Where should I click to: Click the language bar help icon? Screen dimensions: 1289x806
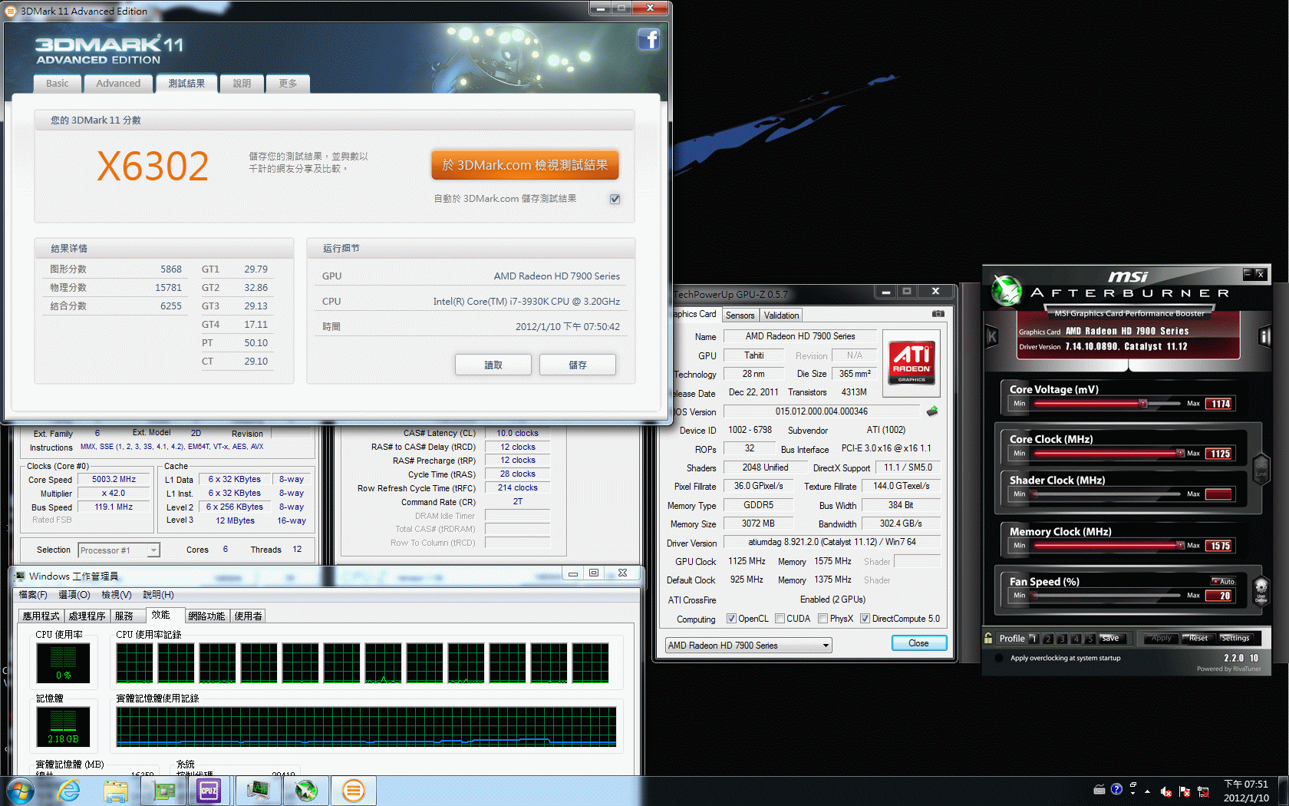1116,789
